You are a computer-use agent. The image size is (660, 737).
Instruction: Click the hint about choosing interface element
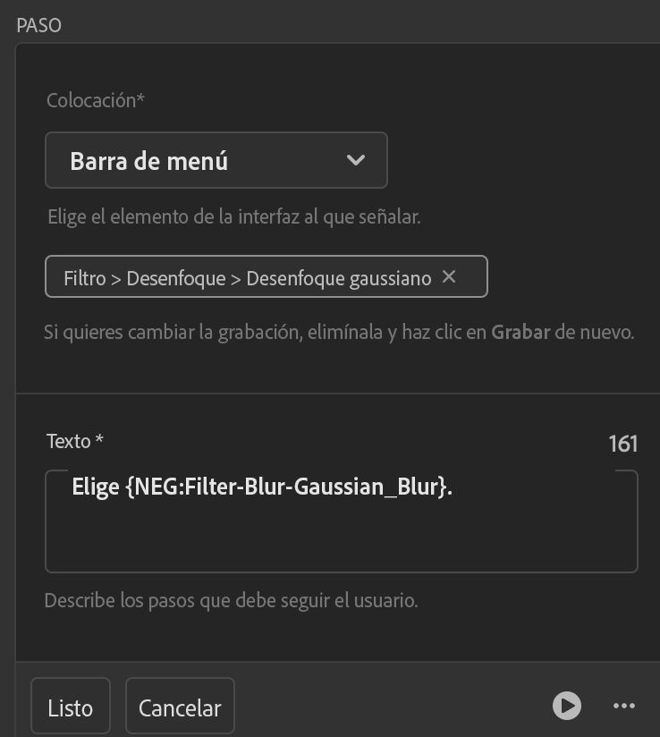[x=233, y=216]
